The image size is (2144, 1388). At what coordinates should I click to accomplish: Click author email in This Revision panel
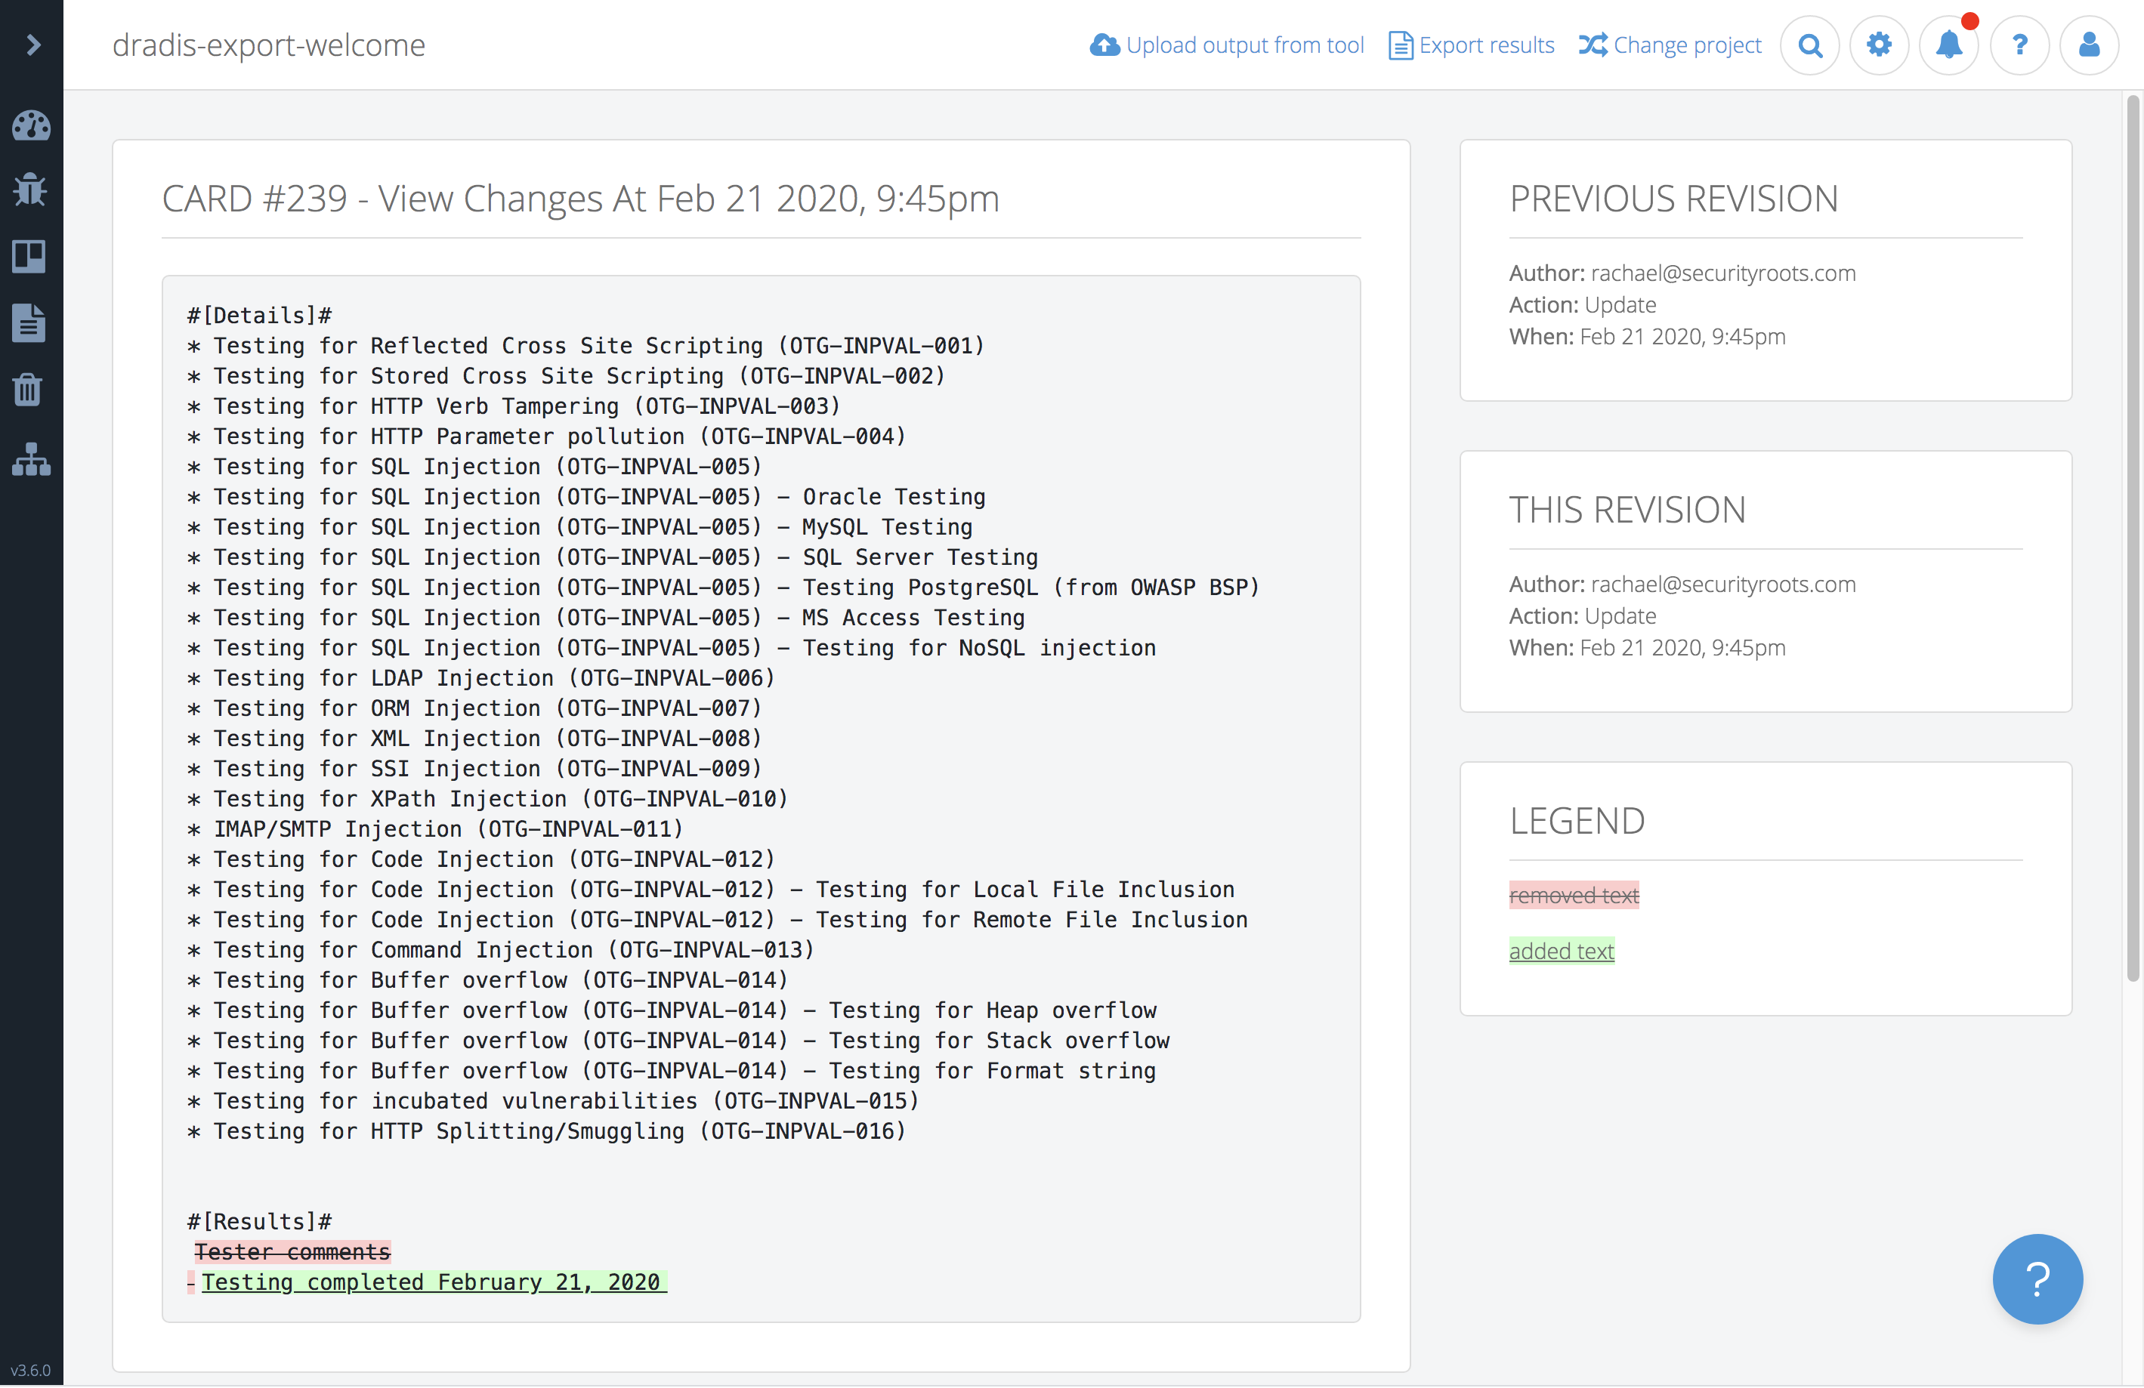[1723, 584]
